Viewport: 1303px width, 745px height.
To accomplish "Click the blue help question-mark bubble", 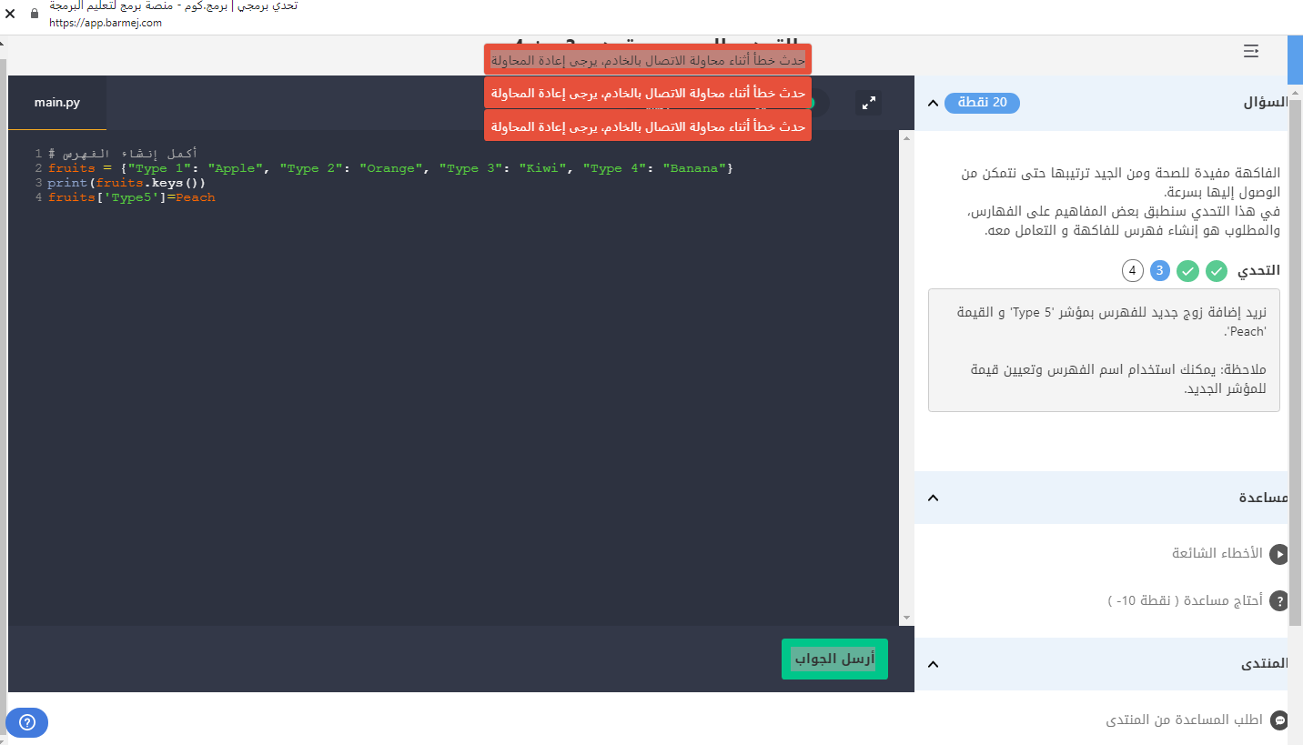I will tap(26, 722).
